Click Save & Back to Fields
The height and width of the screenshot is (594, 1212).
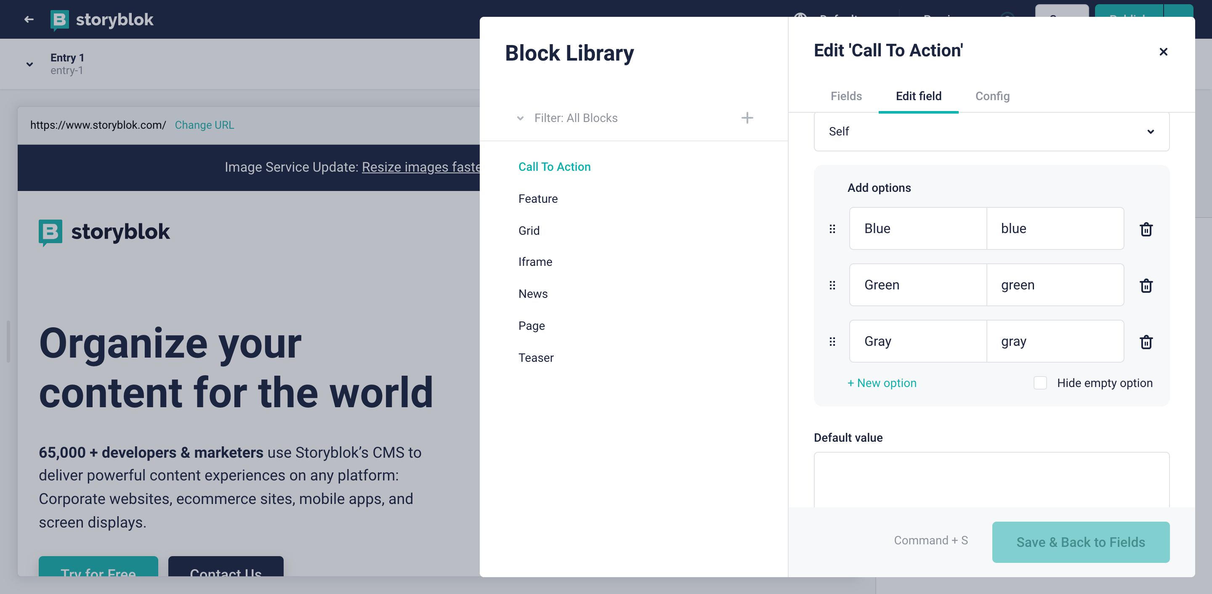pos(1080,542)
